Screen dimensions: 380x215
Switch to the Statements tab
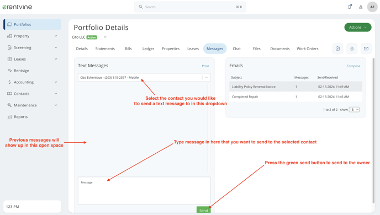coord(105,49)
